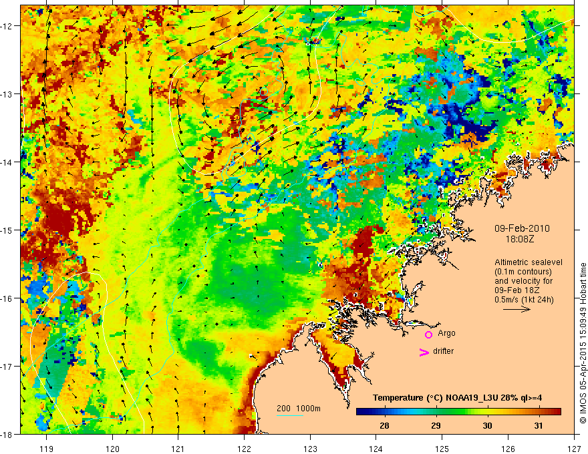
Task: Click longitude axis label 119
Action: tap(47, 449)
